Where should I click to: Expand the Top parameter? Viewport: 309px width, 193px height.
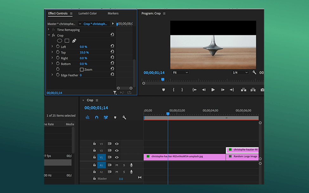[52, 52]
